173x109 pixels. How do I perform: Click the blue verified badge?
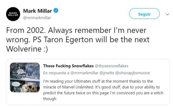[x=56, y=11]
